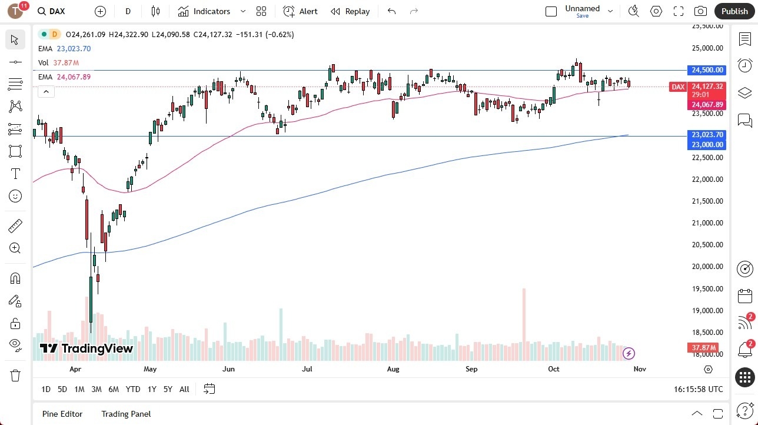Take a chart snapshot with the camera

700,11
